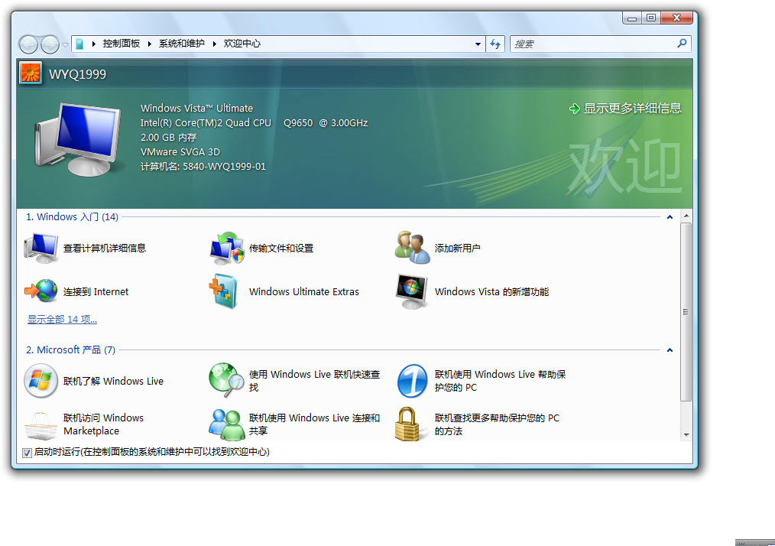Open Windows Ultimate Extras icon
Image resolution: width=775 pixels, height=546 pixels.
pos(224,291)
